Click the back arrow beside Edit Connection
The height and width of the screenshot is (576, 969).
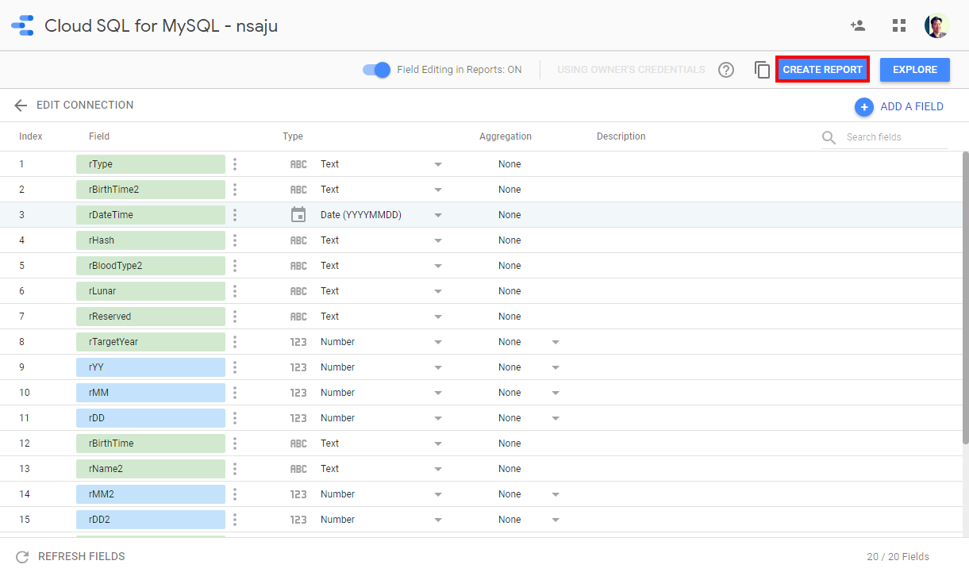[21, 106]
